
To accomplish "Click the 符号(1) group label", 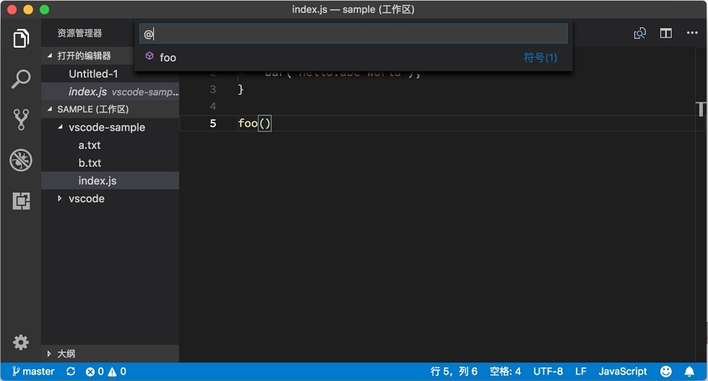I will click(x=540, y=57).
